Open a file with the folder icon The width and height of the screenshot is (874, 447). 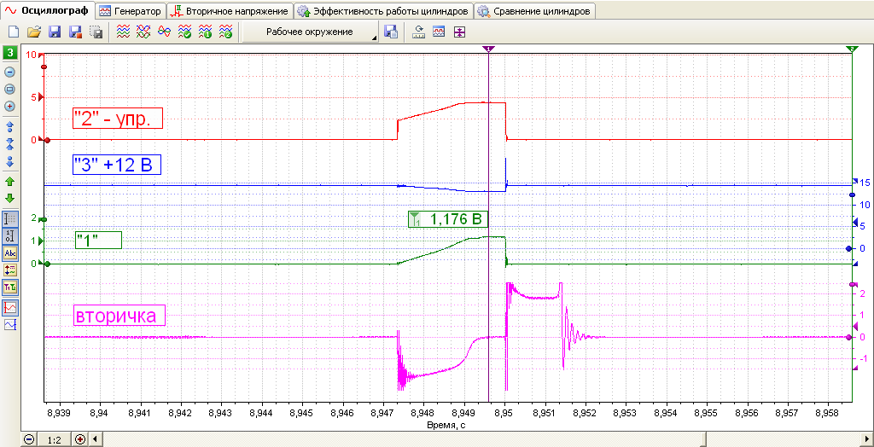pyautogui.click(x=34, y=32)
